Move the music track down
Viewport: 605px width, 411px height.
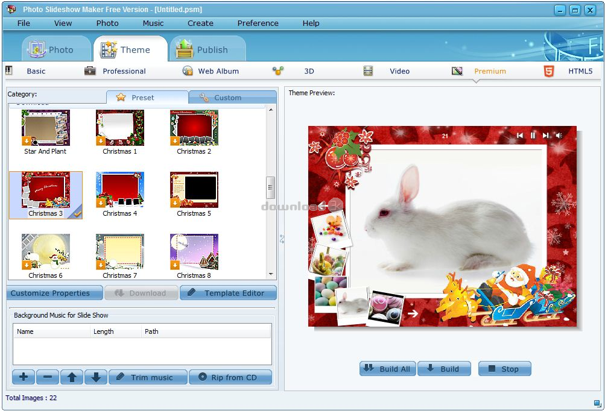pyautogui.click(x=96, y=377)
